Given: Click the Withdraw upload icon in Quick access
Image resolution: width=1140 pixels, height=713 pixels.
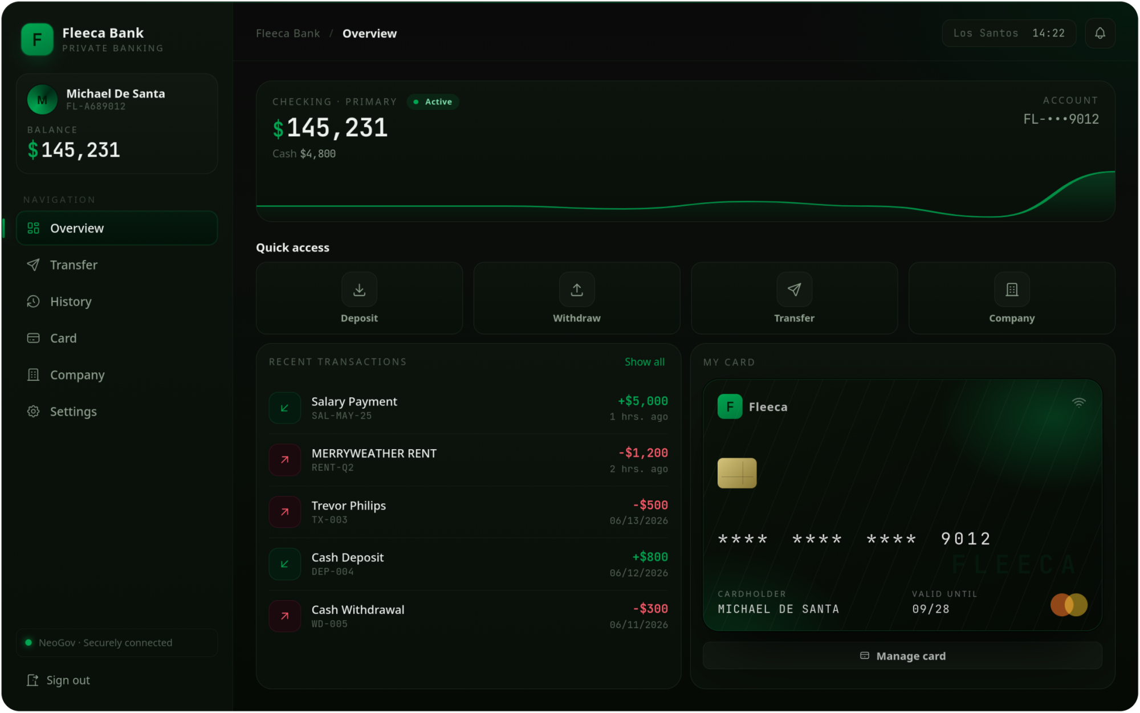Looking at the screenshot, I should [x=577, y=290].
